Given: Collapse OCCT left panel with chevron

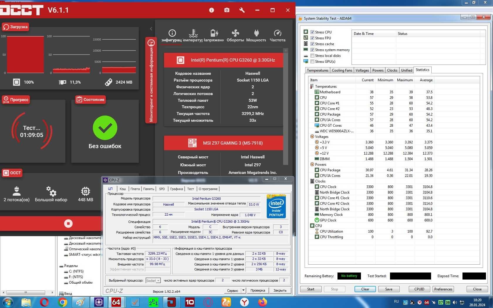Looking at the screenshot, I should [x=151, y=28].
